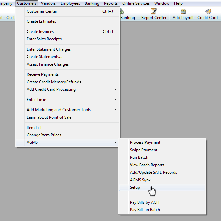Open AGMS Setup
Image resolution: width=221 pixels, height=221 pixels.
[x=162, y=187]
